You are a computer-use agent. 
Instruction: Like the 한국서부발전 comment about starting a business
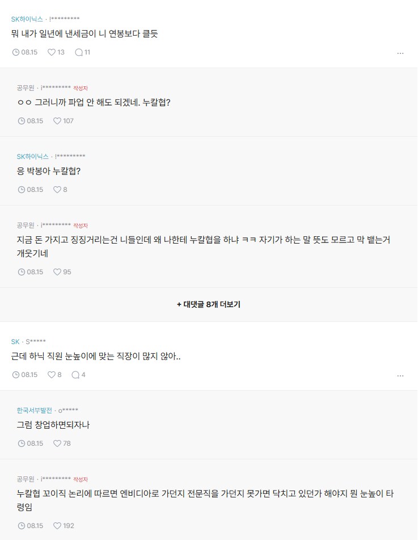click(x=58, y=443)
